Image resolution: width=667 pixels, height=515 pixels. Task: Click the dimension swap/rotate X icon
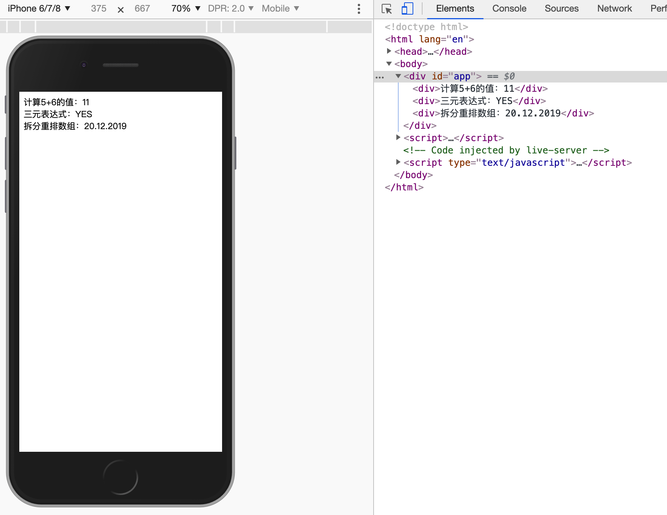pos(121,10)
